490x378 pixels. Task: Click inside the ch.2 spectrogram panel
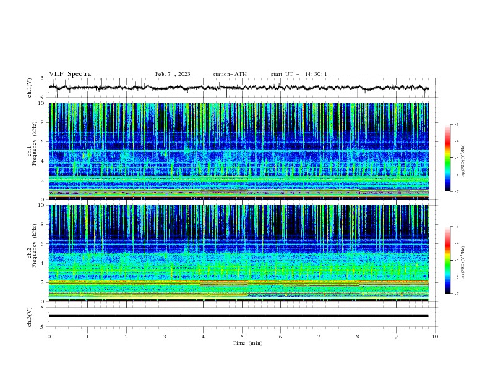238,253
